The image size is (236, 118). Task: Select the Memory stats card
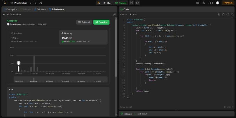coord(83,37)
